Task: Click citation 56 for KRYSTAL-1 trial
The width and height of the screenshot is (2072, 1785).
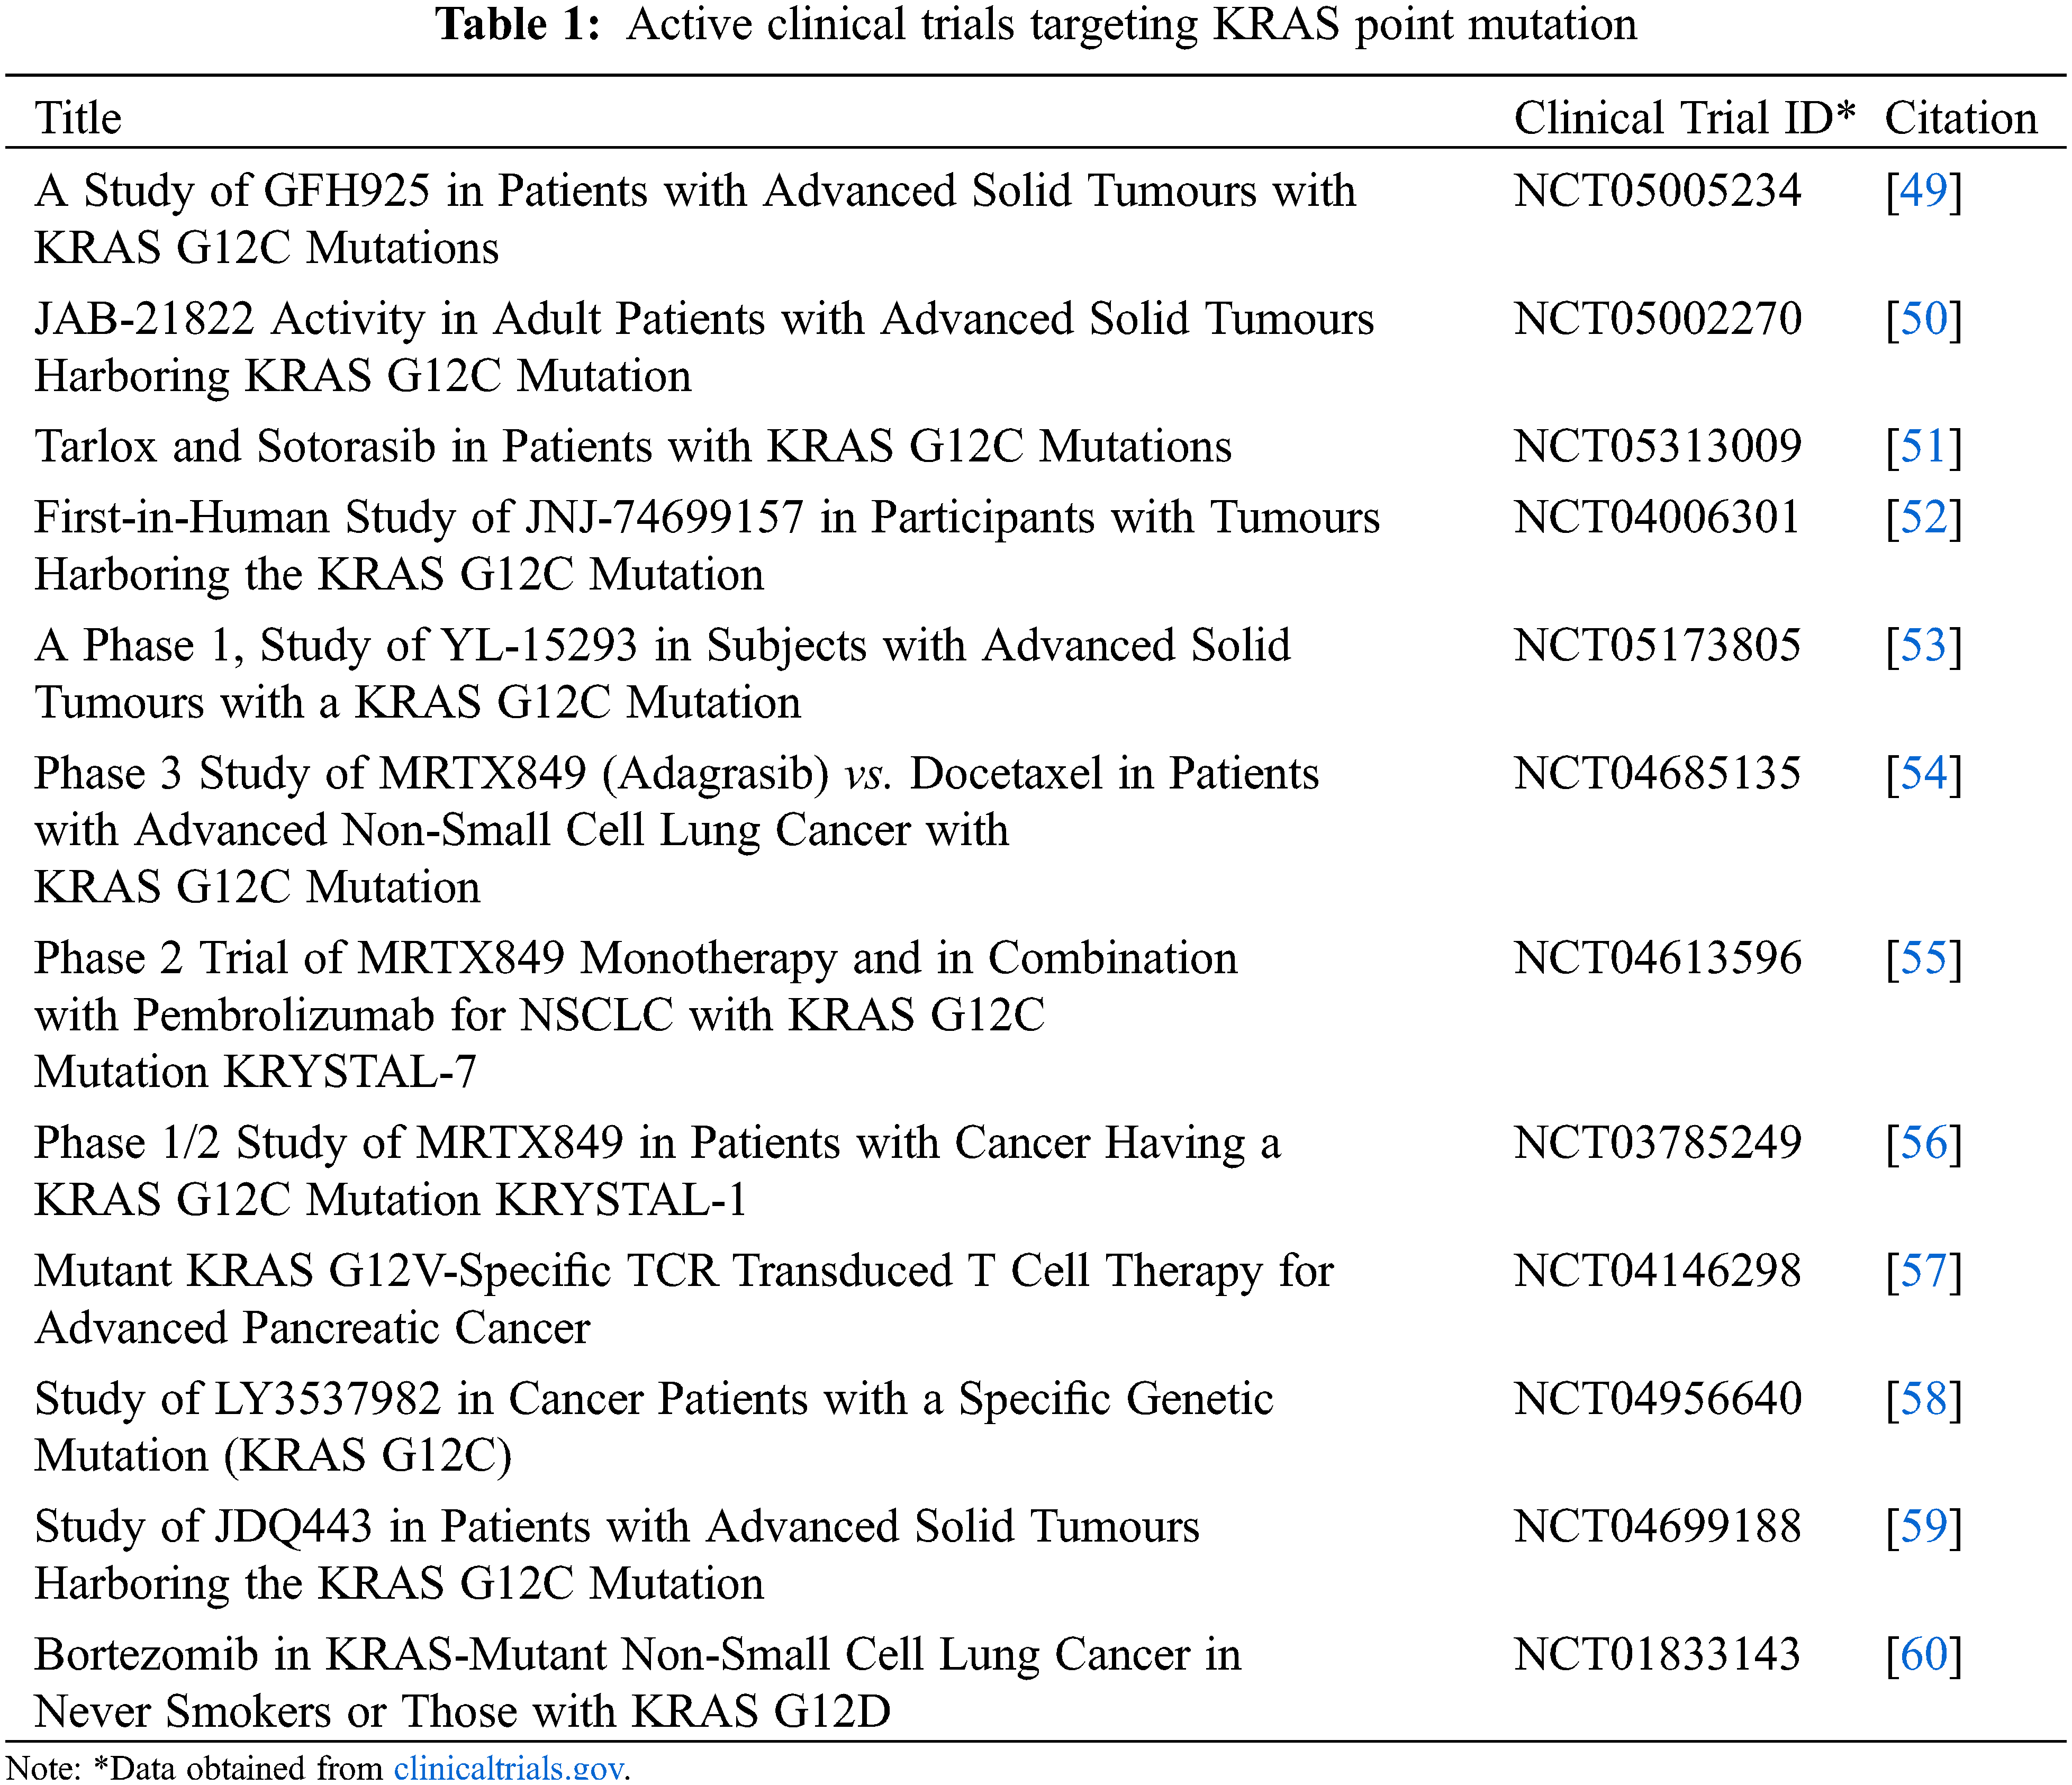Action: [1923, 1142]
